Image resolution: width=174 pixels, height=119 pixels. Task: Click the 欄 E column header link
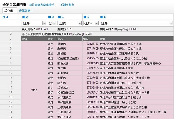point(103,17)
